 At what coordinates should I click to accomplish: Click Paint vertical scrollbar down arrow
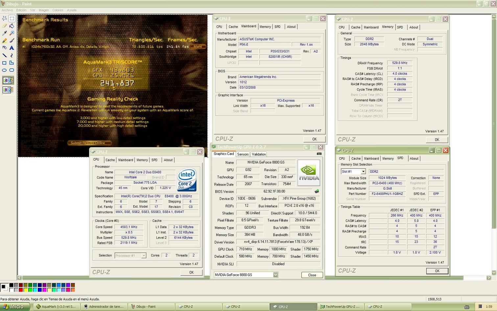coord(494,272)
